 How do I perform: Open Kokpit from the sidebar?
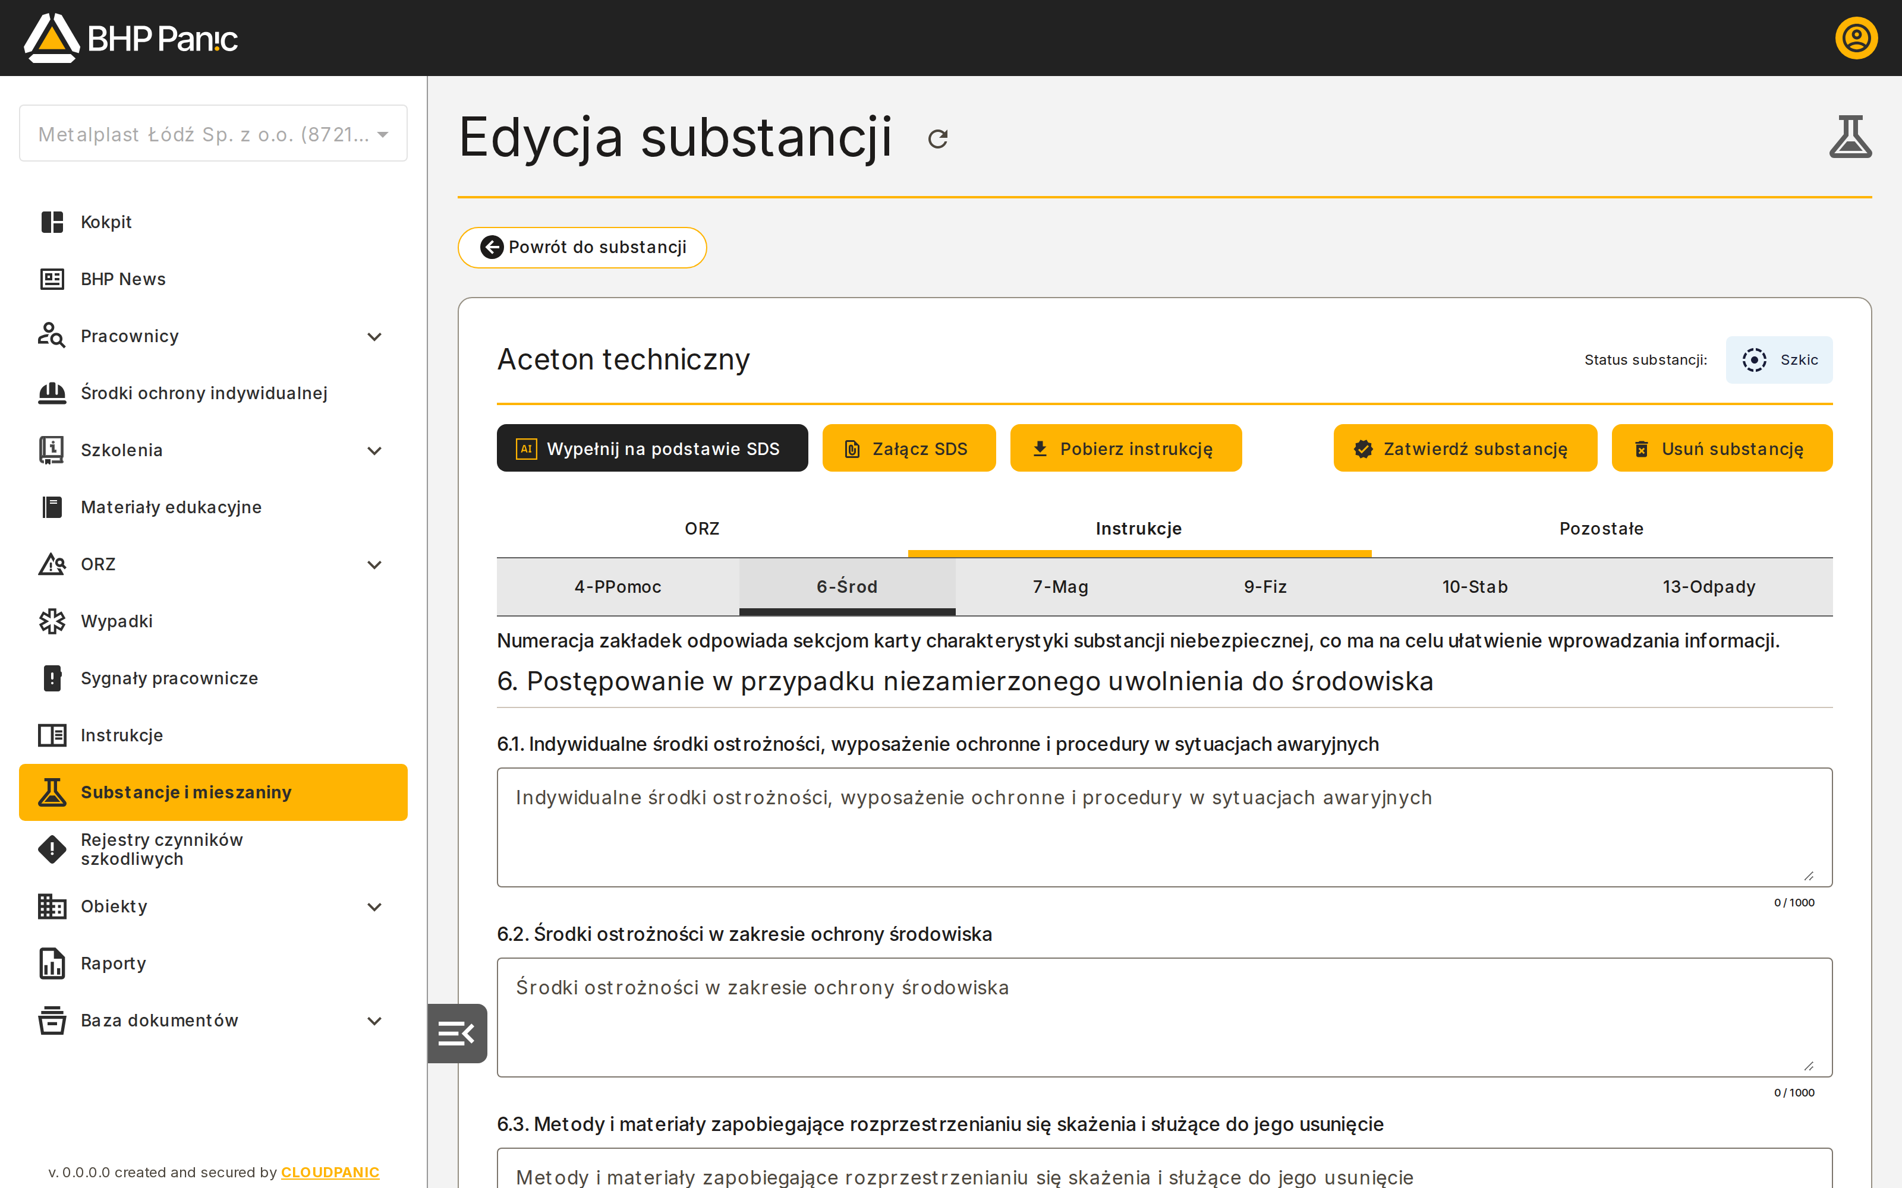coord(213,222)
